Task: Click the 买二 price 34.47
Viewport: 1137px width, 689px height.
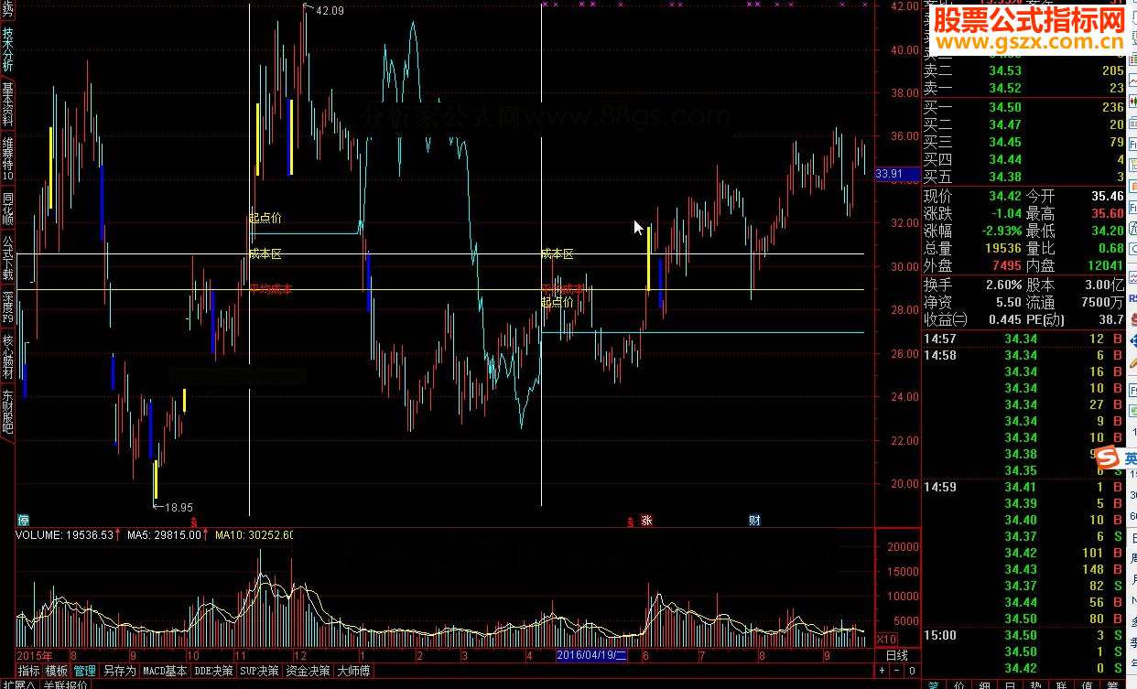Action: (1005, 124)
